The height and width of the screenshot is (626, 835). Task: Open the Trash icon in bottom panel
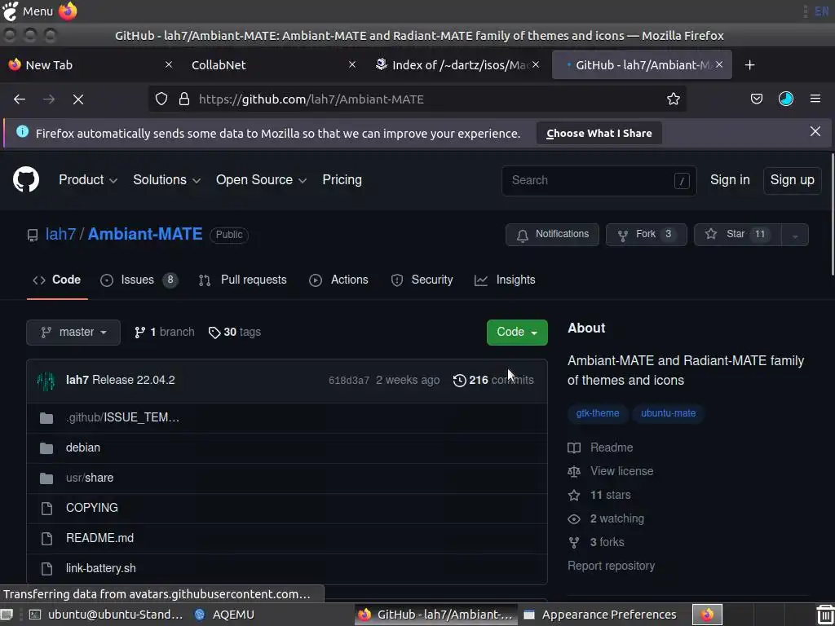pyautogui.click(x=825, y=615)
